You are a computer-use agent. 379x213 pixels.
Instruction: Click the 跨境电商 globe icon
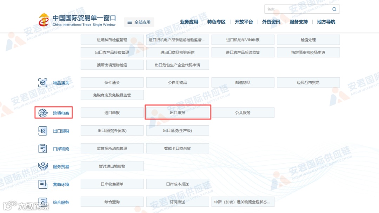[x=43, y=113]
